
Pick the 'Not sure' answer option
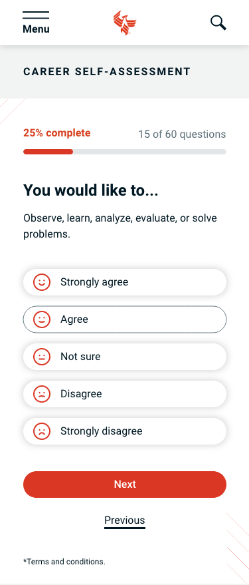(125, 357)
